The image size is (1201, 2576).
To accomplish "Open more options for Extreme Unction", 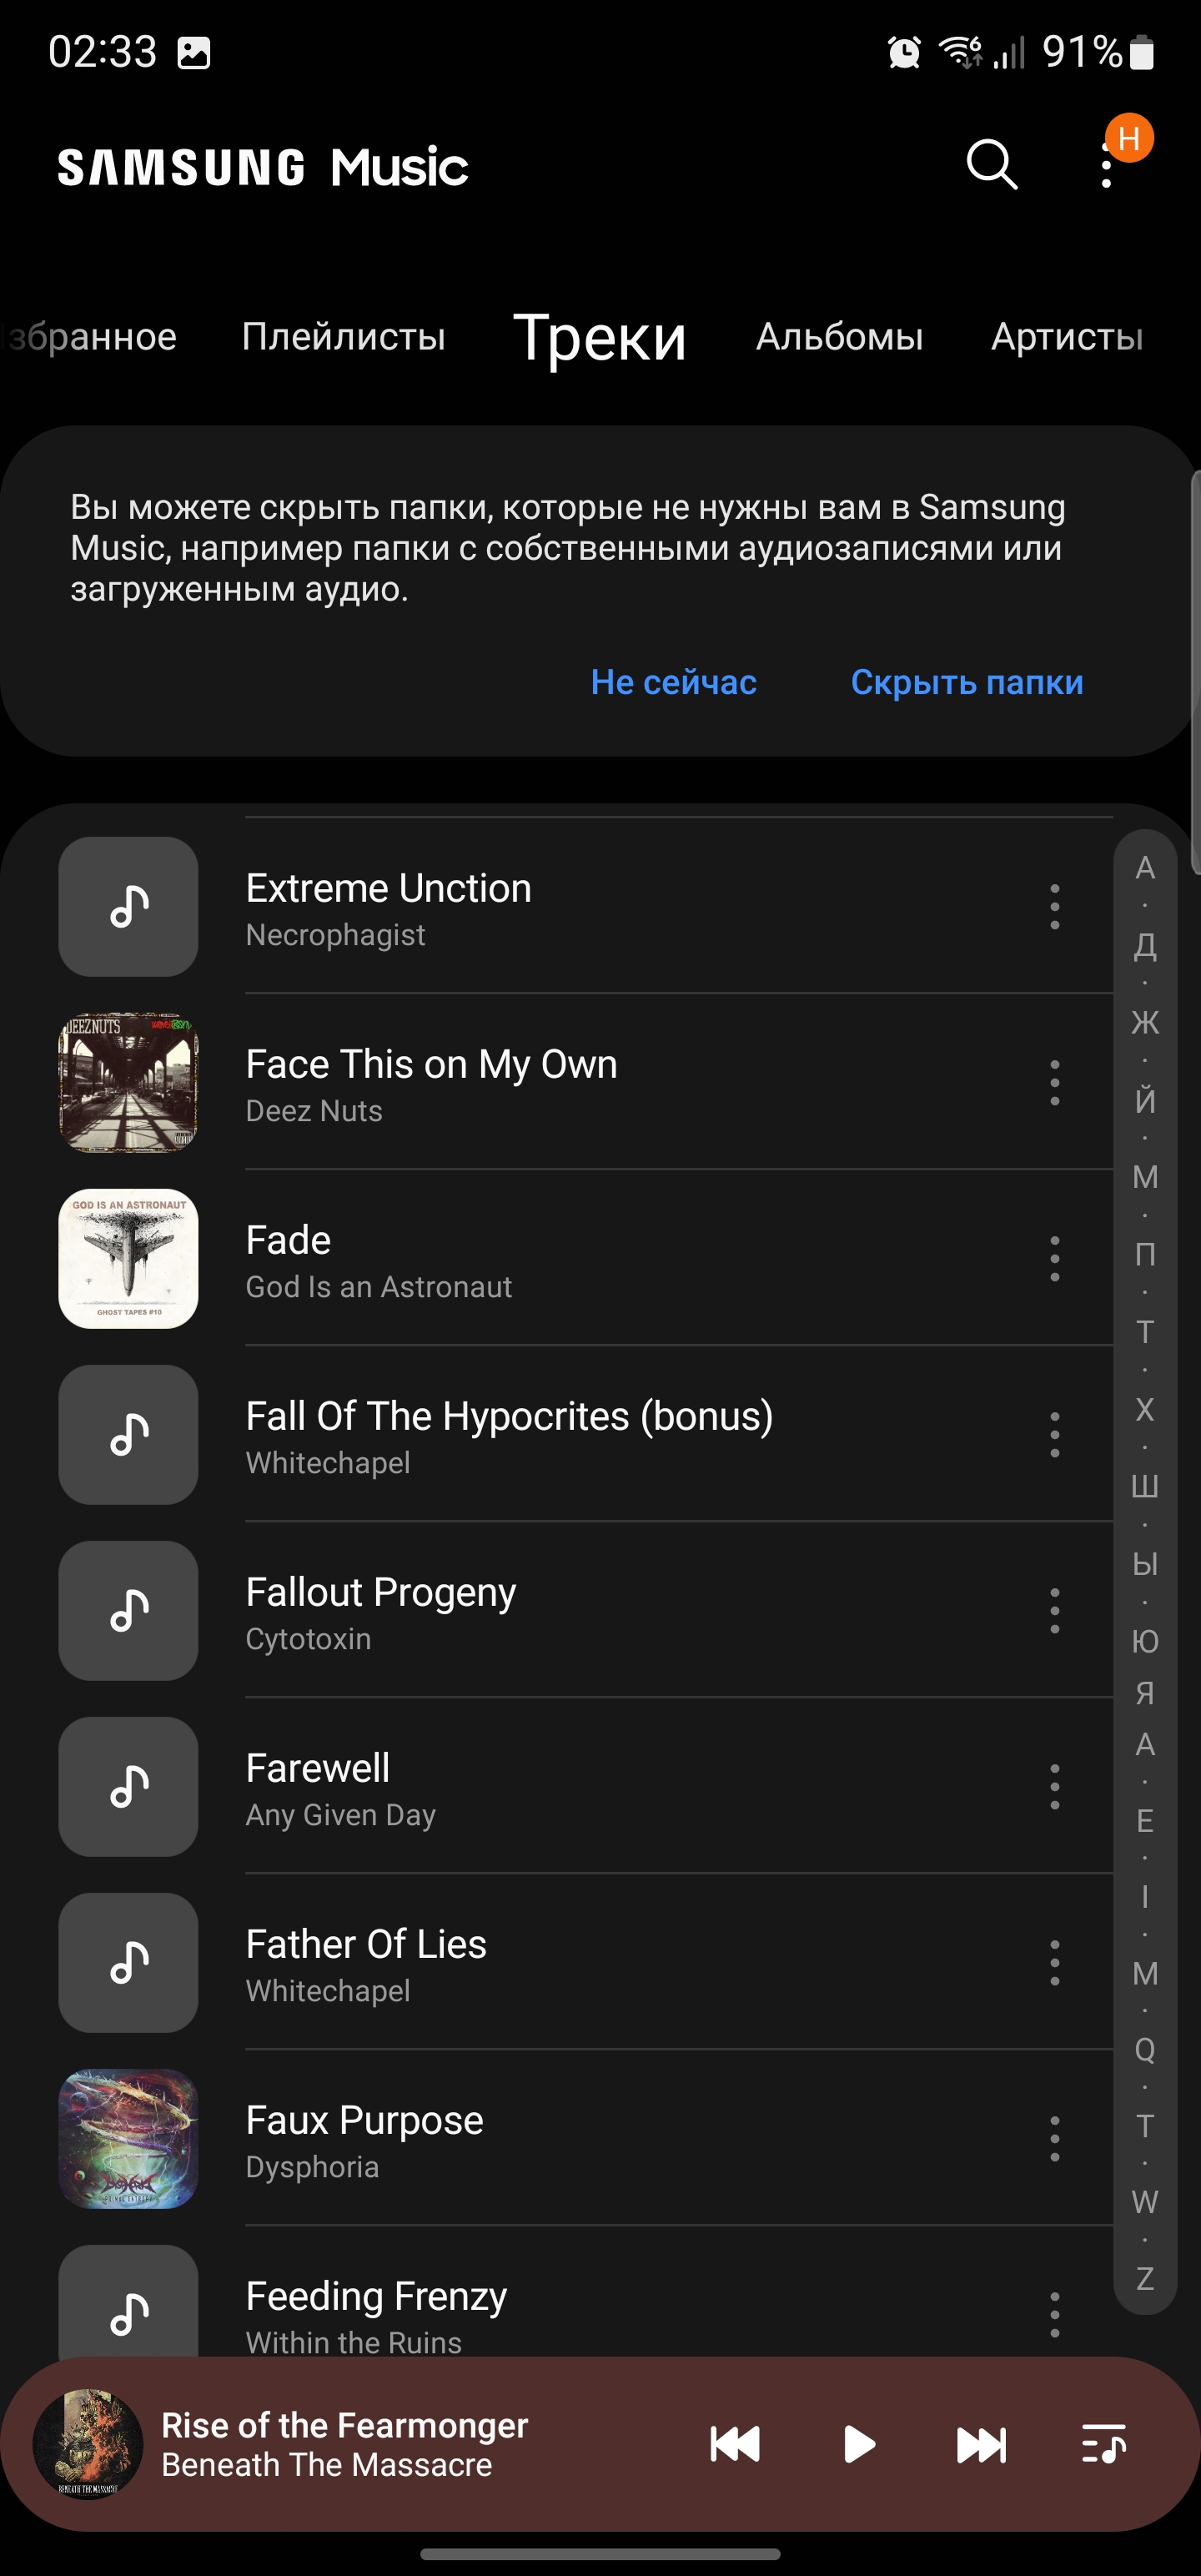I will click(1054, 907).
